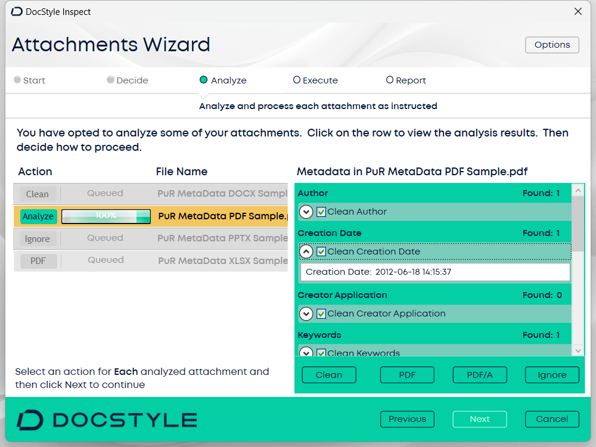Click the Action column header
Image resolution: width=596 pixels, height=447 pixels.
pos(35,172)
